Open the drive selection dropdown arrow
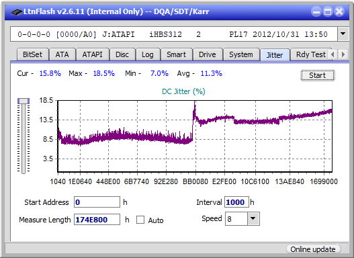The width and height of the screenshot is (354, 258). coord(343,34)
